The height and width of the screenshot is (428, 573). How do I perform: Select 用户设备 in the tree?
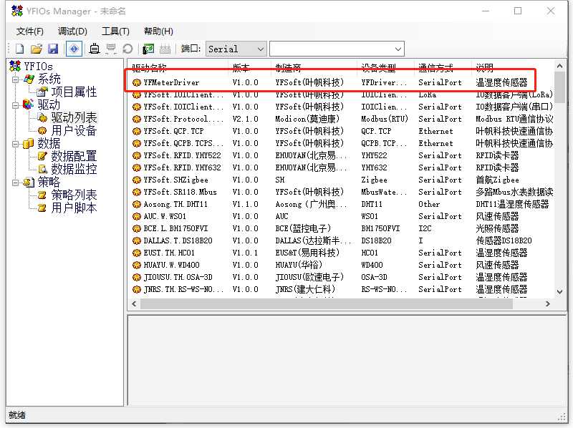point(74,130)
